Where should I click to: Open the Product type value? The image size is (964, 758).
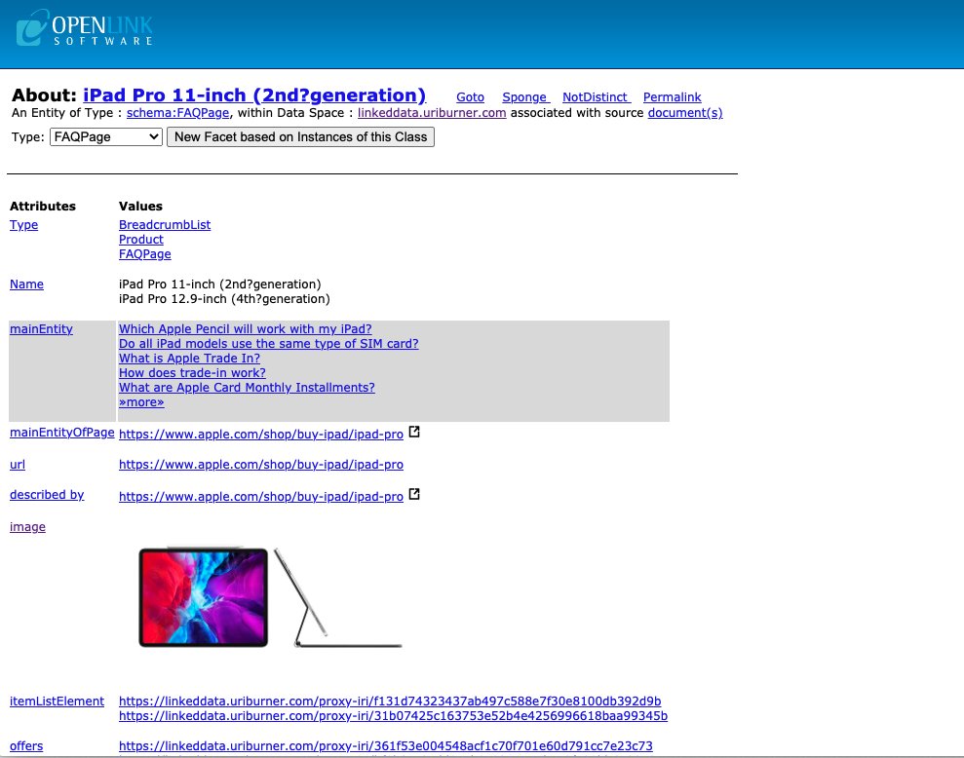point(140,239)
